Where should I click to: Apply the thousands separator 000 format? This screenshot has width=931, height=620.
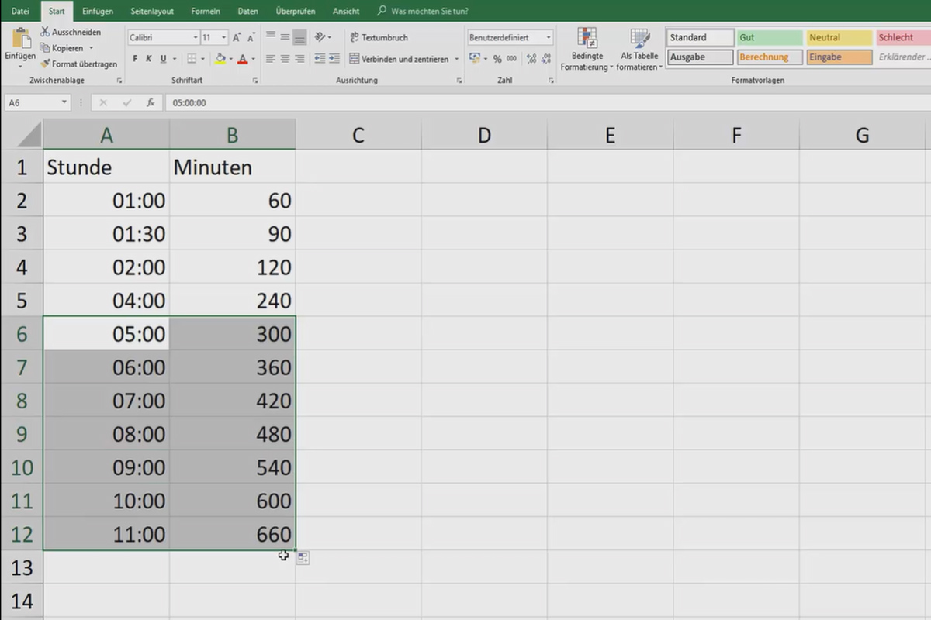[511, 59]
